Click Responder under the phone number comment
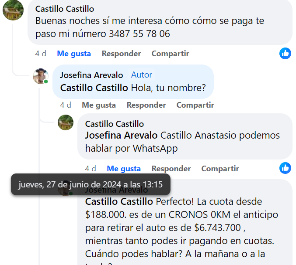The image size is (296, 265). (x=121, y=54)
